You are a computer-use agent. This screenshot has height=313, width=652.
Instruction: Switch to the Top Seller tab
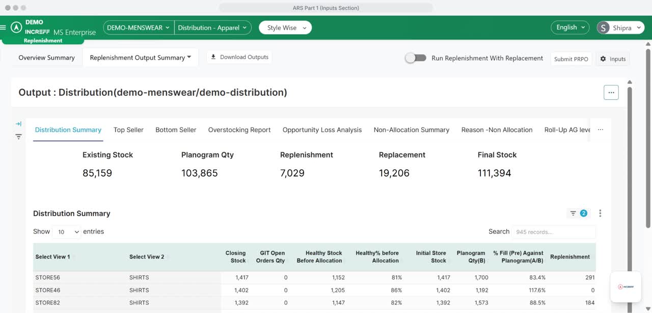(x=128, y=130)
